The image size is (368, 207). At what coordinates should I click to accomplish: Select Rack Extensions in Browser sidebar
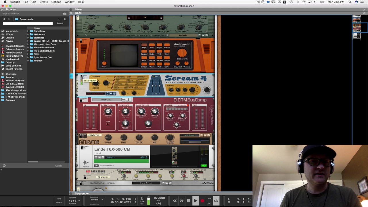pyautogui.click(x=14, y=56)
